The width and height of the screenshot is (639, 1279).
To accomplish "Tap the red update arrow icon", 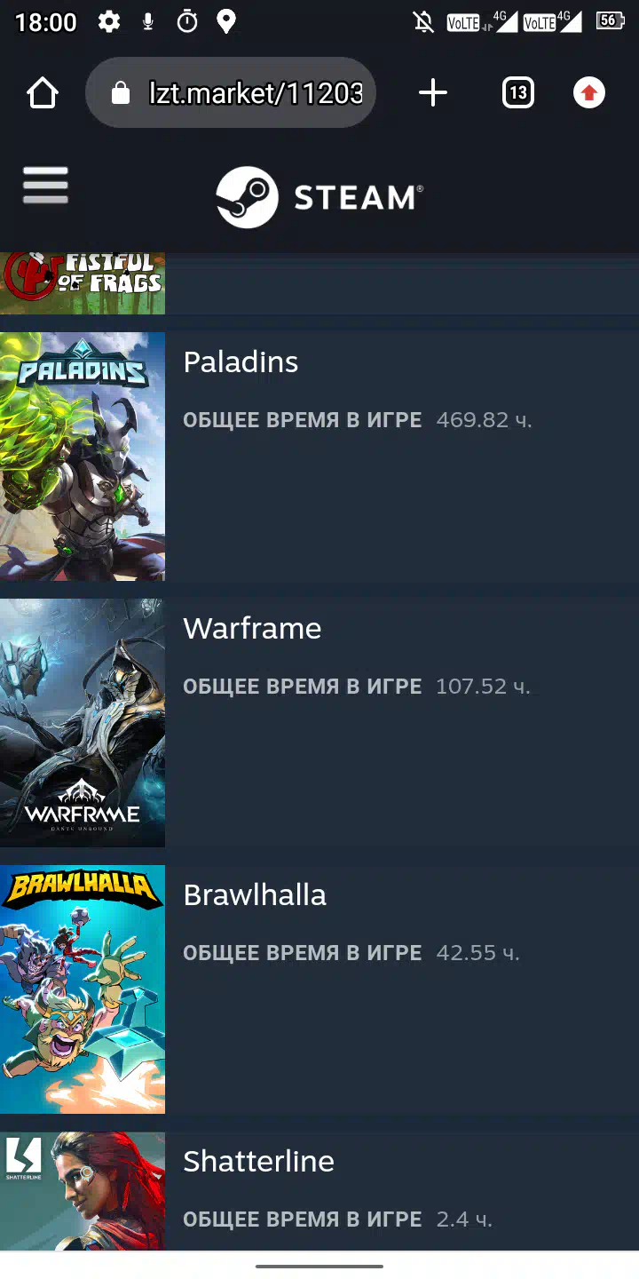I will (589, 92).
